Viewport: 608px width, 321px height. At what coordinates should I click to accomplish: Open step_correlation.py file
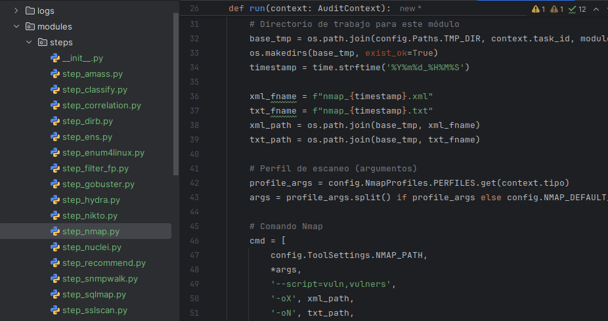tap(102, 106)
